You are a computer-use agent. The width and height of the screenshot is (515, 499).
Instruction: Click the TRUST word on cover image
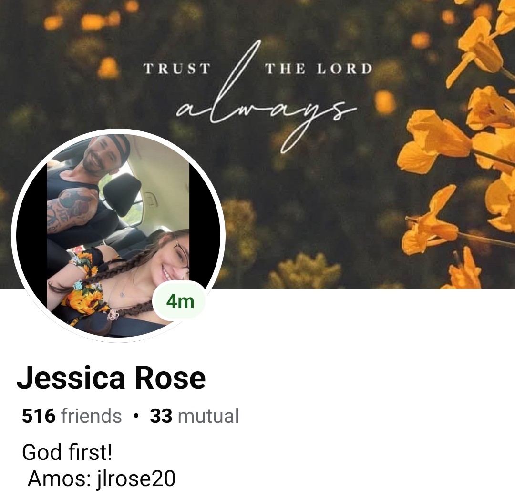pyautogui.click(x=177, y=69)
